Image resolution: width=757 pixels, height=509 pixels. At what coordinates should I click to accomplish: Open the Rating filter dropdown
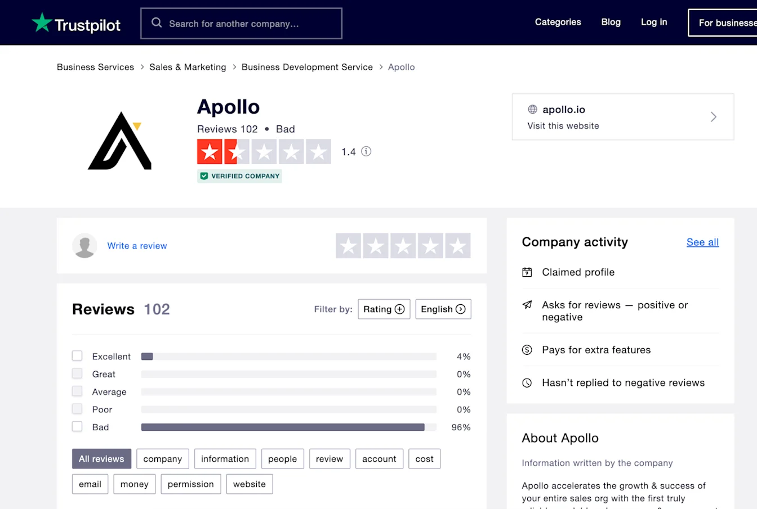coord(384,309)
